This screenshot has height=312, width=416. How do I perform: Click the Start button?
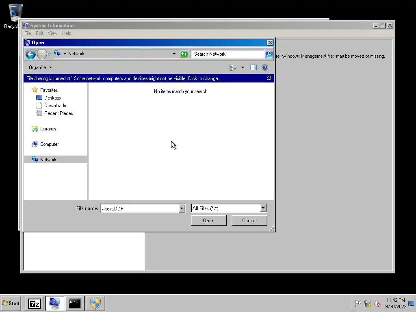pos(11,303)
